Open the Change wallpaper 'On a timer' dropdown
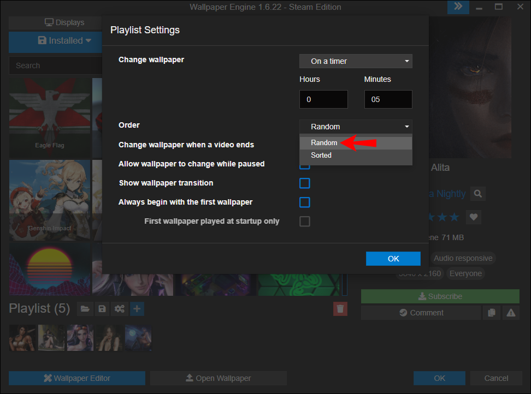The width and height of the screenshot is (531, 394). [356, 61]
